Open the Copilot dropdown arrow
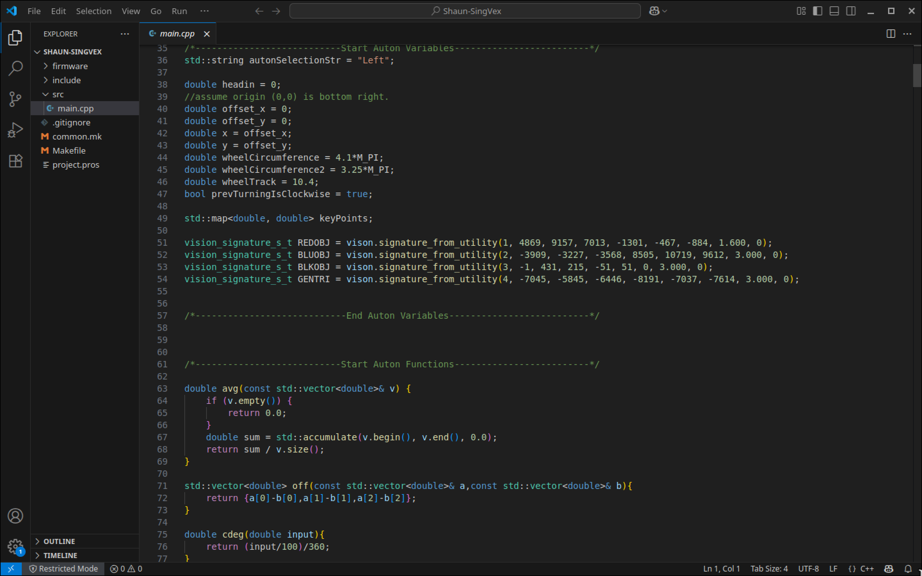Viewport: 922px width, 576px height. (665, 11)
